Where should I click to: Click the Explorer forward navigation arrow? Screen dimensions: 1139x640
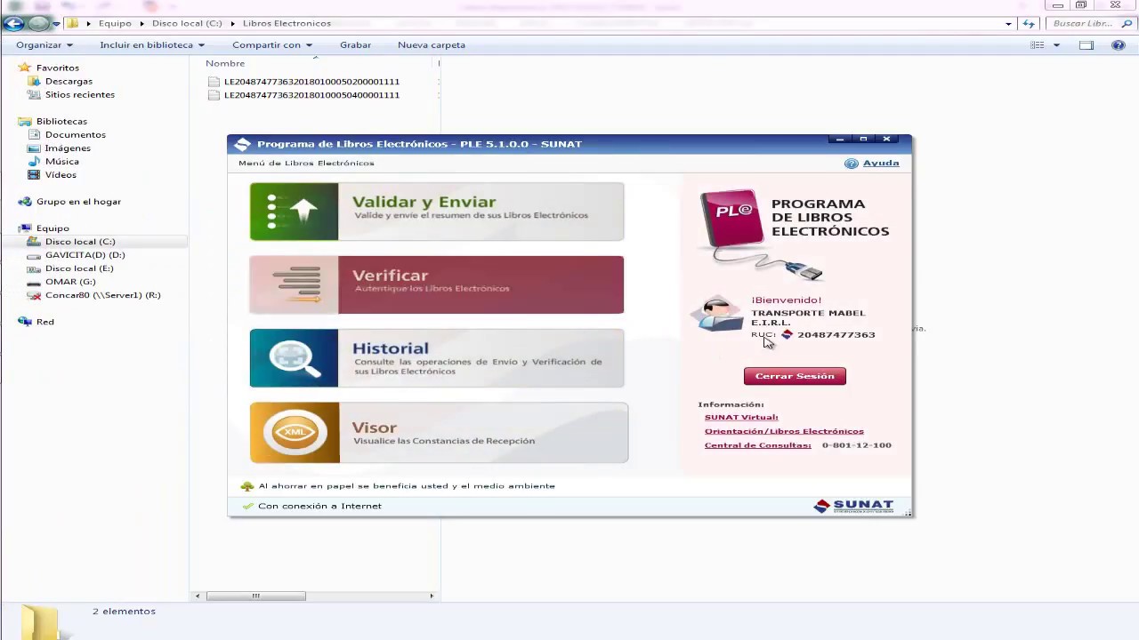click(37, 24)
